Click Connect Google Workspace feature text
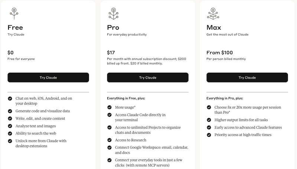297x169 pixels. point(151,150)
